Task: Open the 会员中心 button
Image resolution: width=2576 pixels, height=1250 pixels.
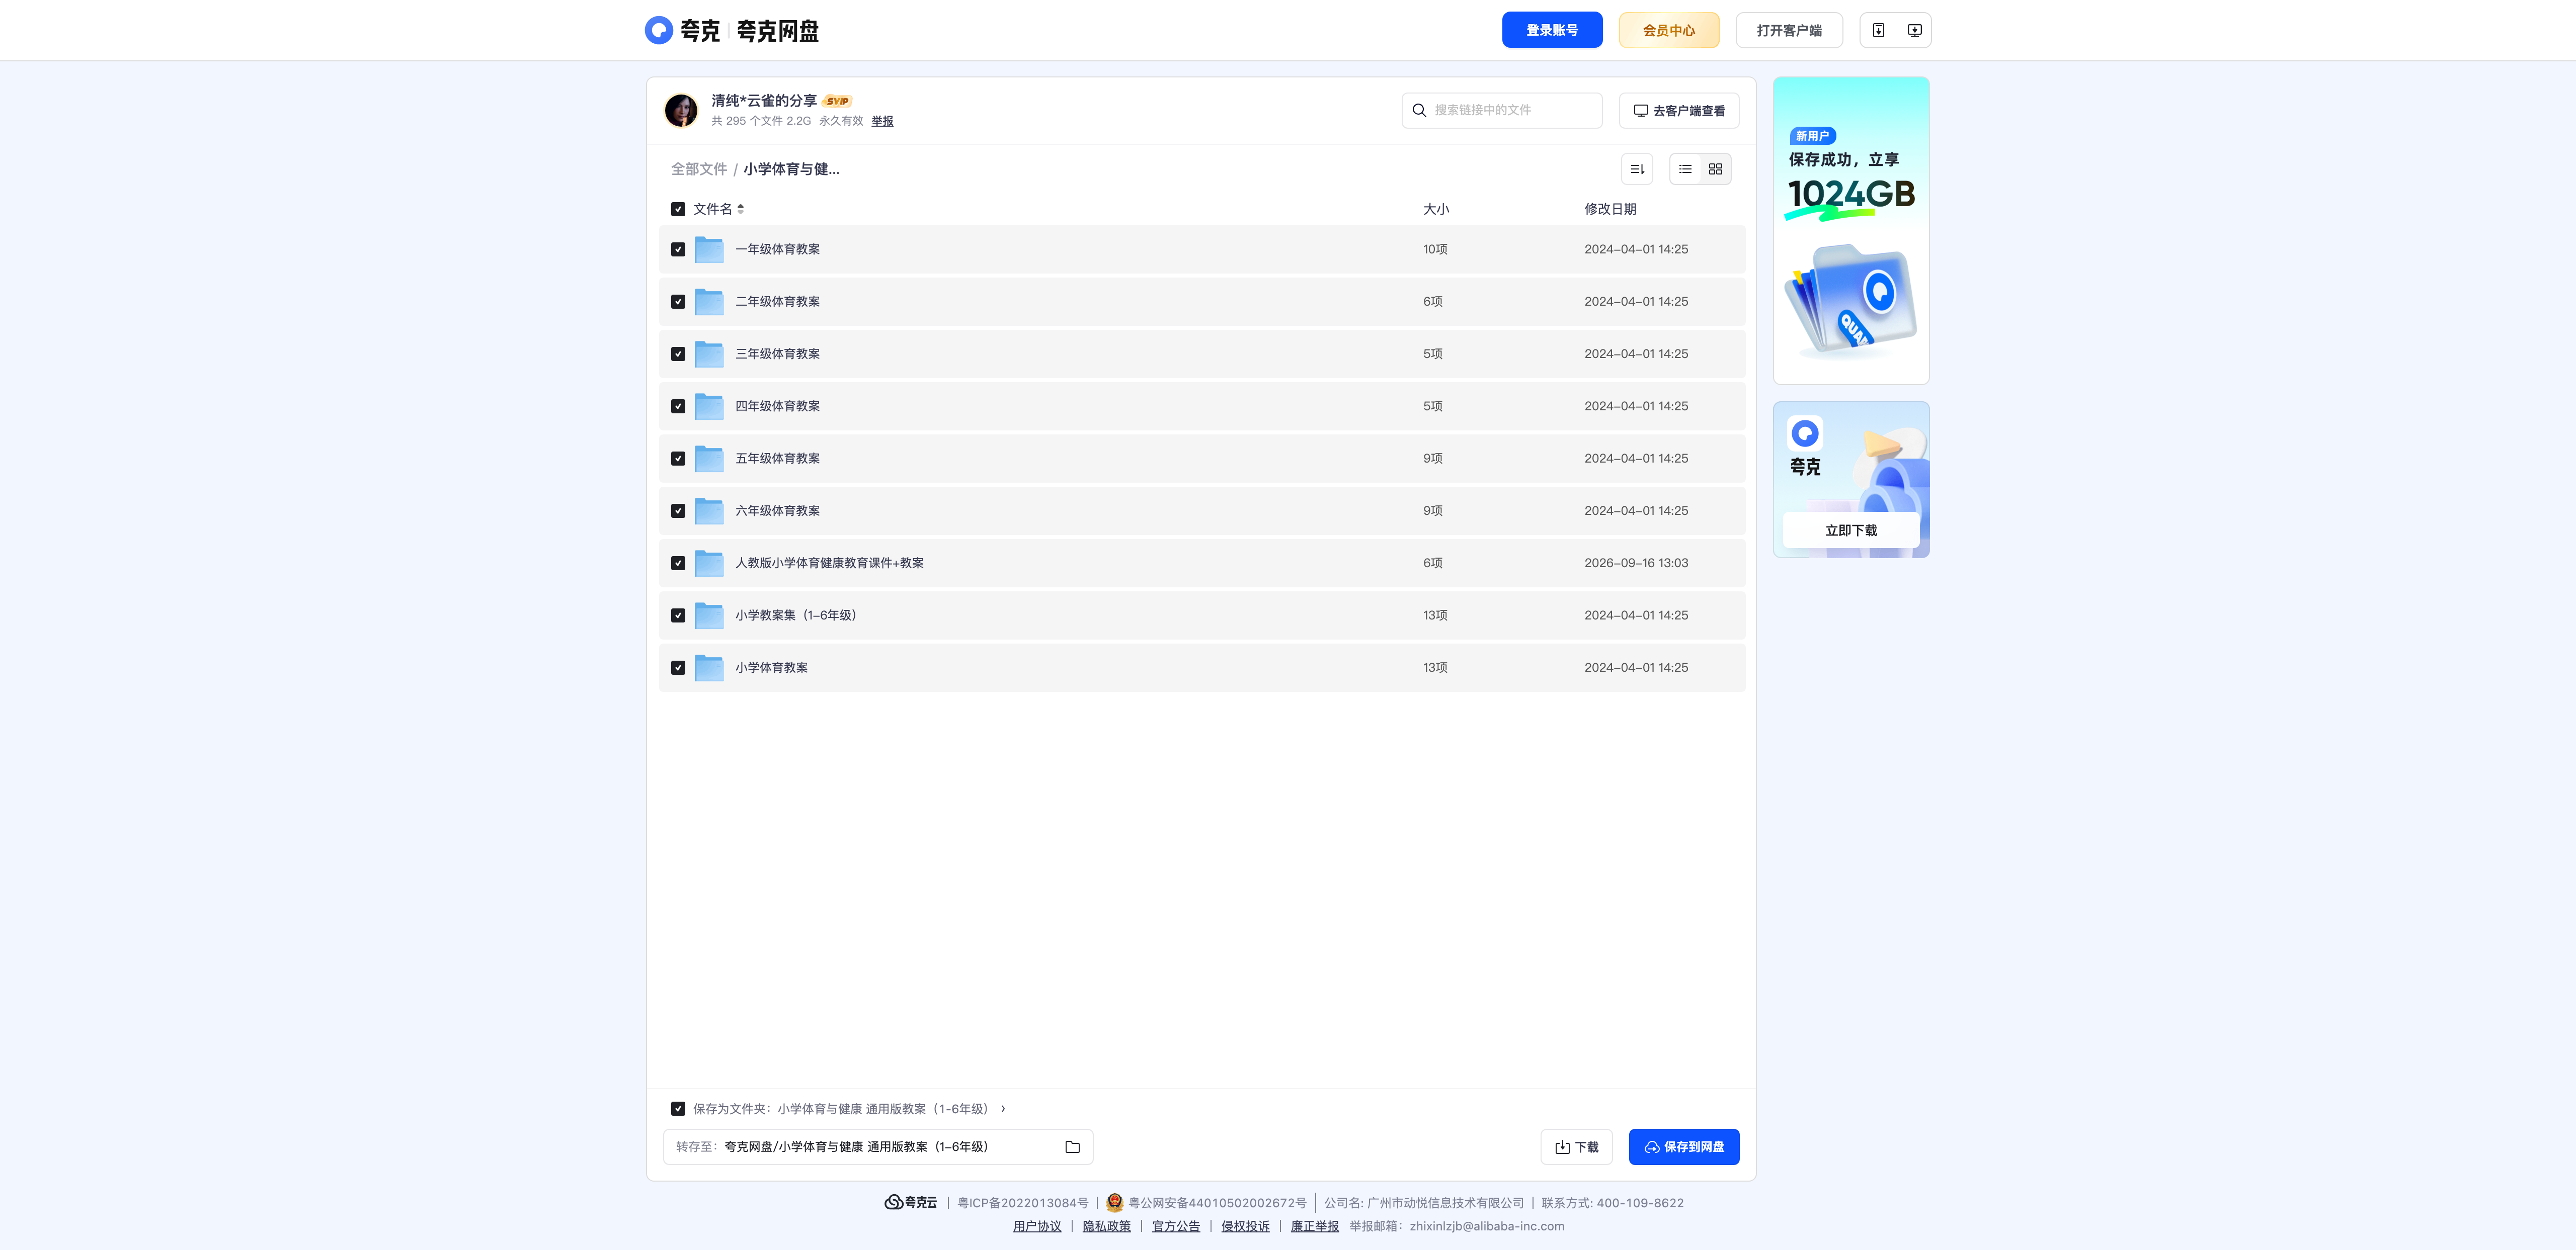Action: pos(1669,30)
